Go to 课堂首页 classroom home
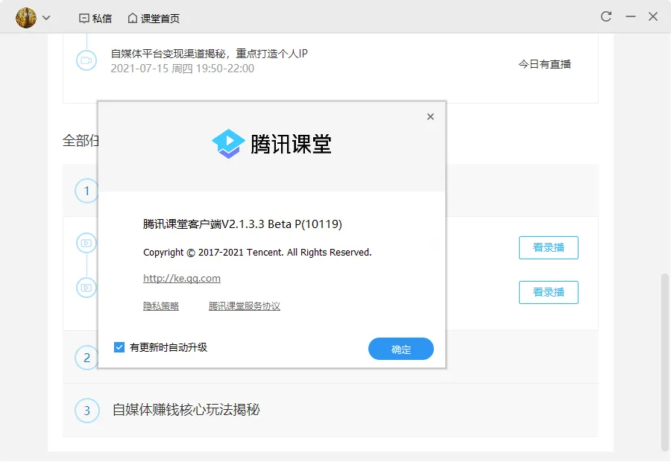The height and width of the screenshot is (462, 671). pyautogui.click(x=154, y=19)
